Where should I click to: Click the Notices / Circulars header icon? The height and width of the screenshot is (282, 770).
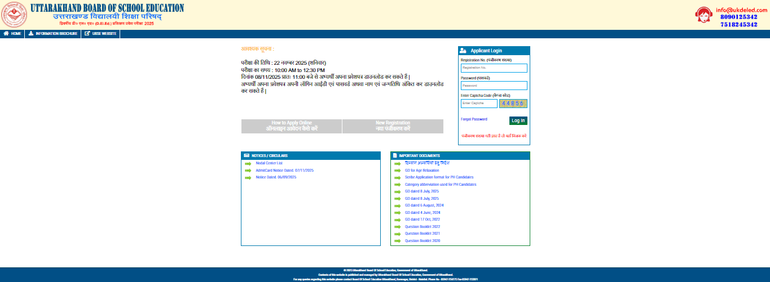pyautogui.click(x=247, y=155)
